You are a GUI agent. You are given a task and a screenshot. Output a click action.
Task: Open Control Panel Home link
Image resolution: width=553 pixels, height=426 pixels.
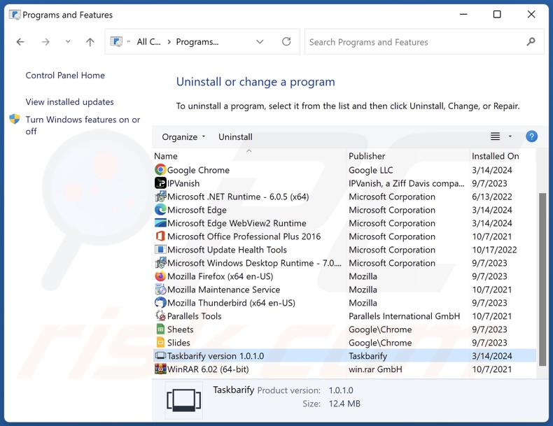pos(65,76)
